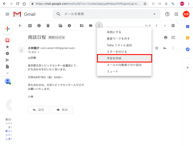Expand the To 自分 recipient details

[x=39, y=52]
